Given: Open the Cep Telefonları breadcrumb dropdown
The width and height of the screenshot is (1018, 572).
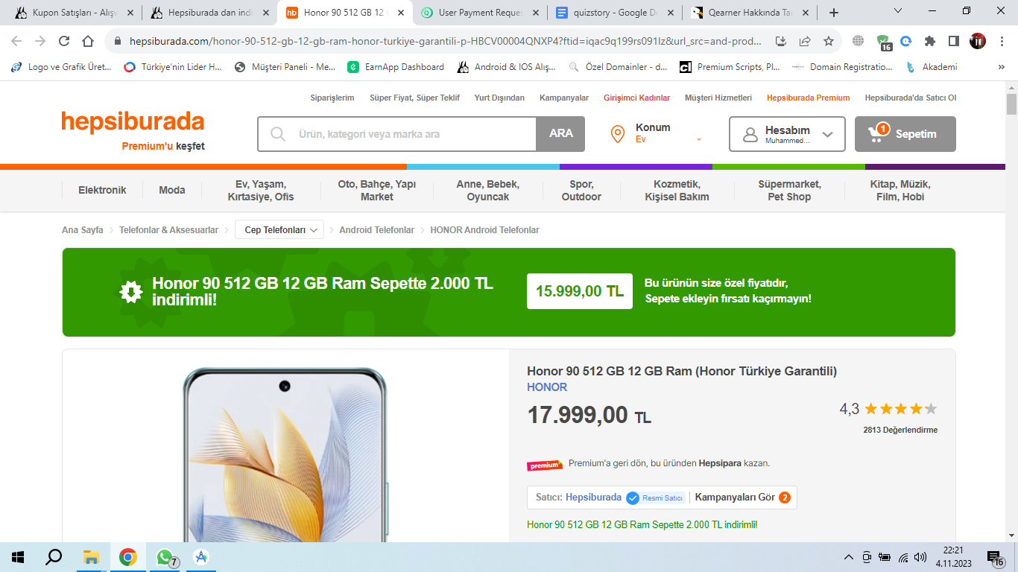Looking at the screenshot, I should tap(279, 230).
